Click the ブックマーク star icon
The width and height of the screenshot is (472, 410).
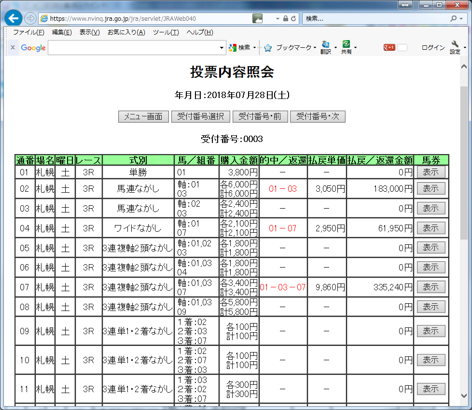tap(267, 48)
